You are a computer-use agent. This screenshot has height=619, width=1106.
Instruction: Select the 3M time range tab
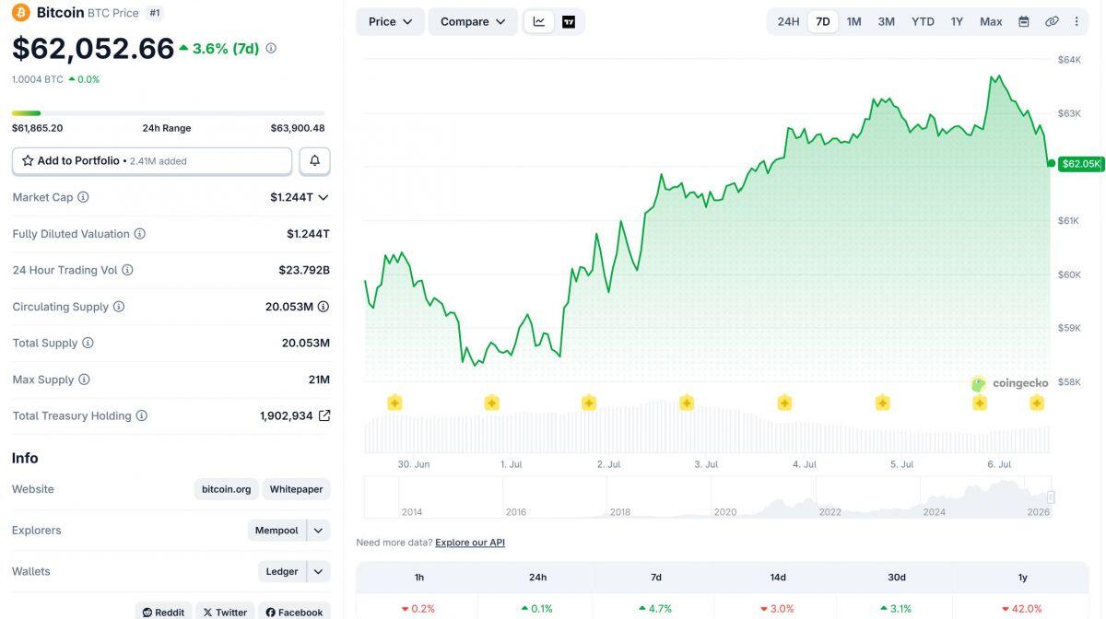coord(886,21)
